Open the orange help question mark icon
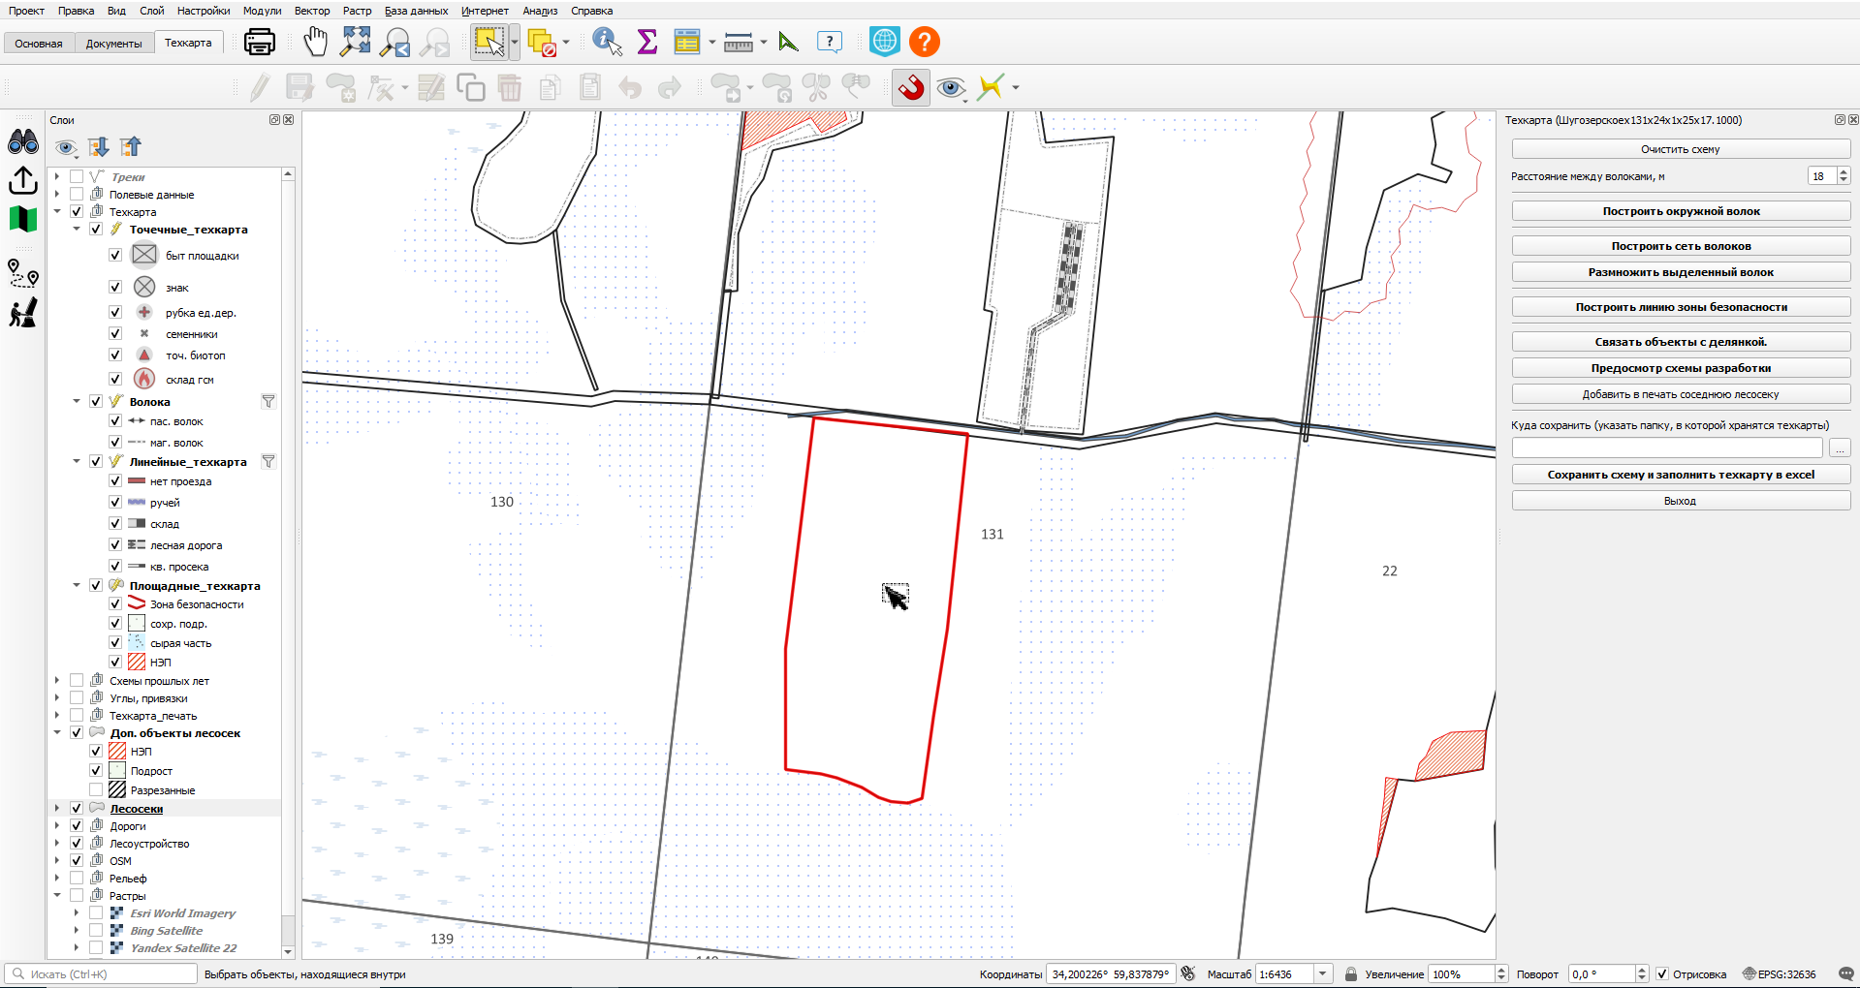The width and height of the screenshot is (1860, 988). pos(925,42)
